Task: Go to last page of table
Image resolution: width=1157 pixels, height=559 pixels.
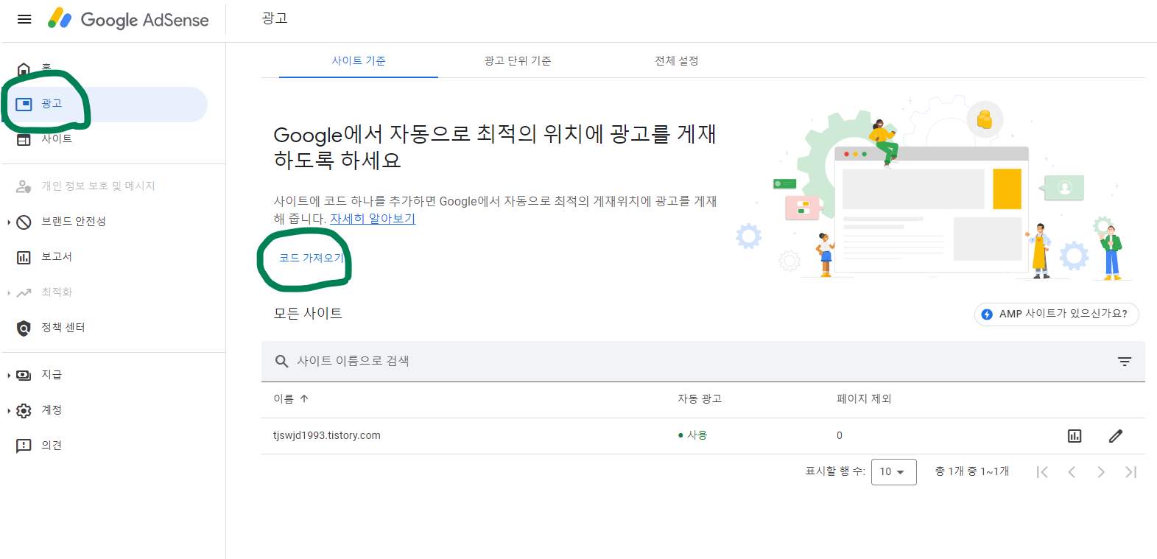Action: [1130, 472]
